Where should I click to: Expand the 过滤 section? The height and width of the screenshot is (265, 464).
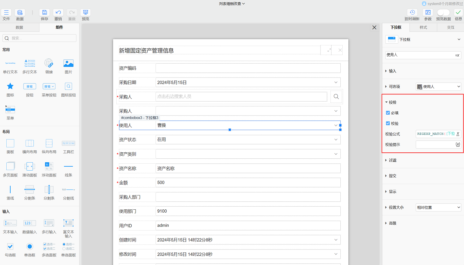click(393, 160)
